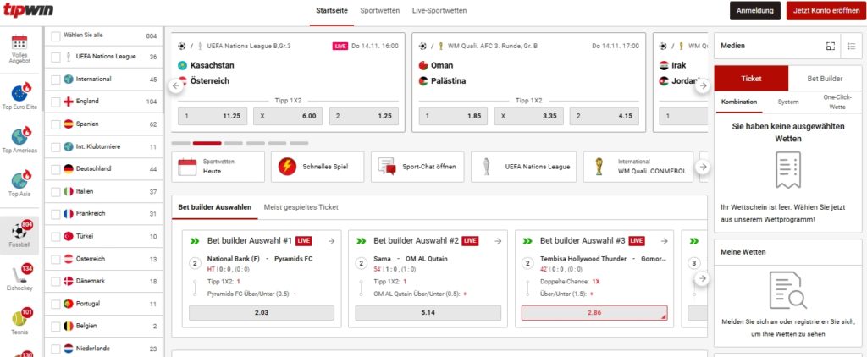Image resolution: width=867 pixels, height=357 pixels.
Task: Click Türkei flag icon in list
Action: [x=69, y=236]
